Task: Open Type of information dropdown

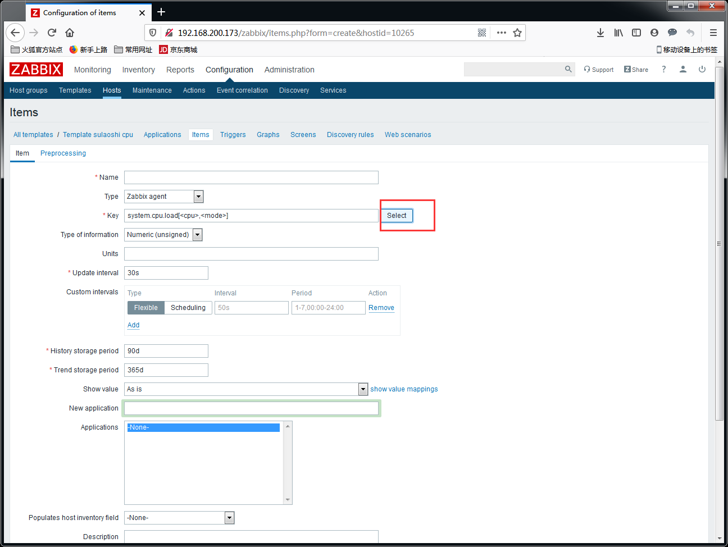Action: click(163, 235)
